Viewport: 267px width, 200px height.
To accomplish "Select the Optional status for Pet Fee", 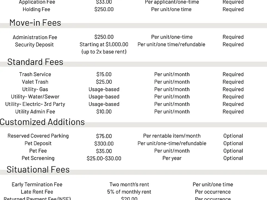I will coord(233,151).
